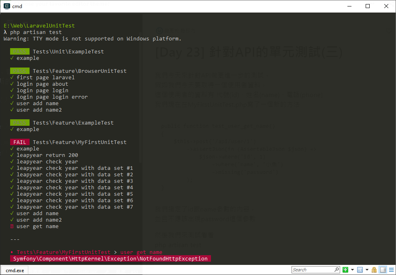The width and height of the screenshot is (396, 275).
Task: Click the cmd application icon in title bar
Action: (7, 6)
